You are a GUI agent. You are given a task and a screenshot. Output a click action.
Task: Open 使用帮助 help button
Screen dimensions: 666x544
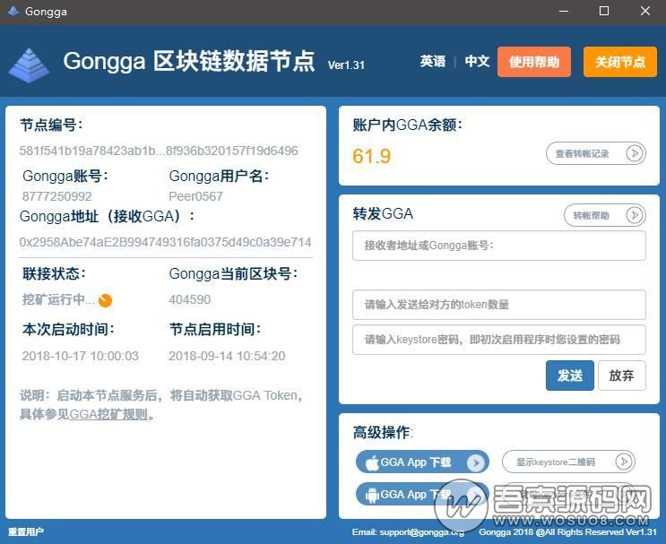tap(534, 62)
